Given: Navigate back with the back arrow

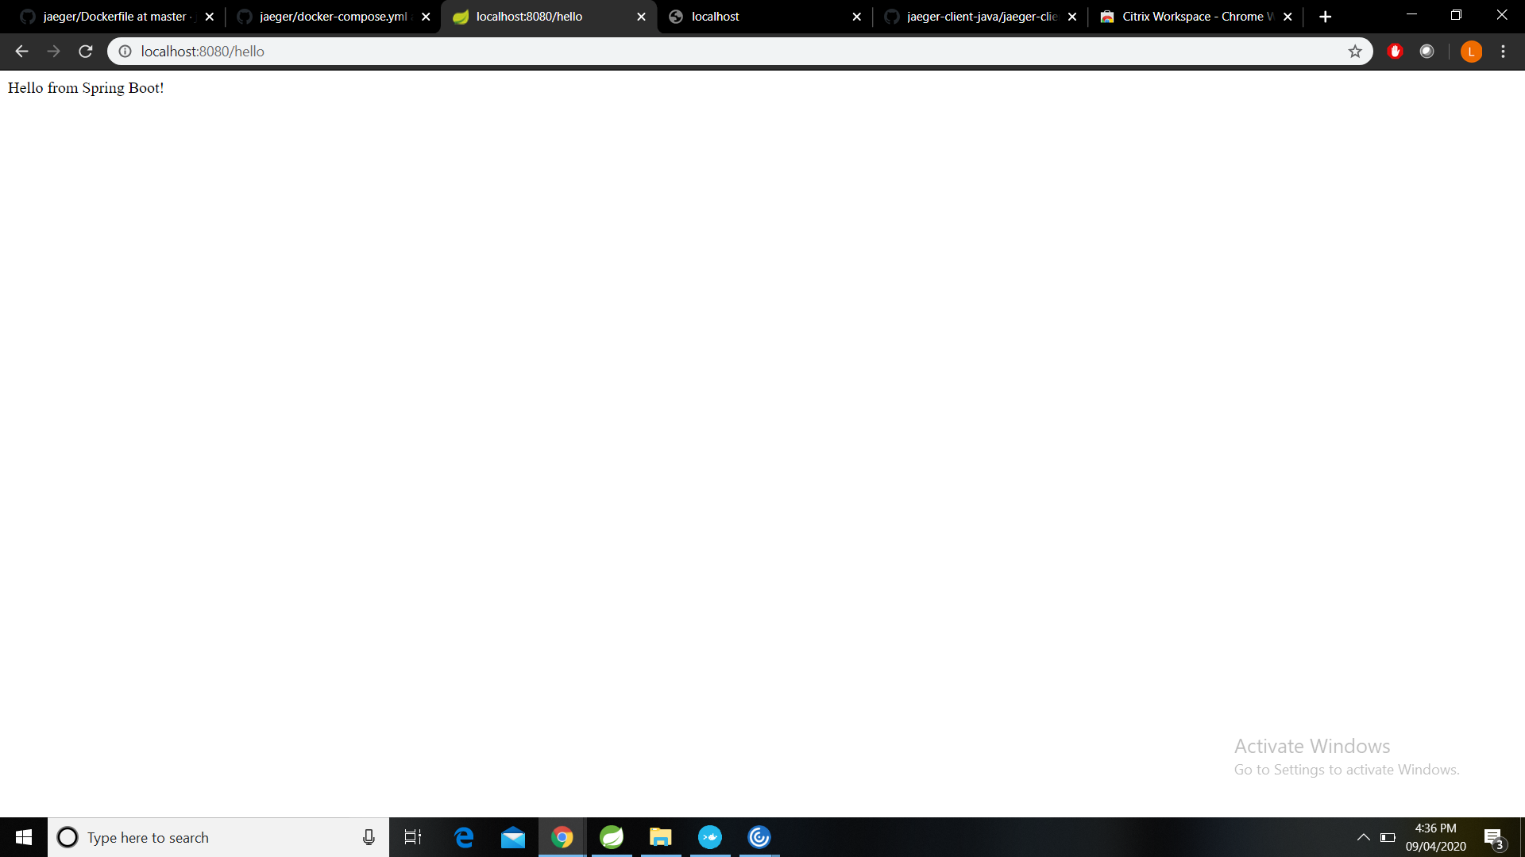Looking at the screenshot, I should [21, 51].
